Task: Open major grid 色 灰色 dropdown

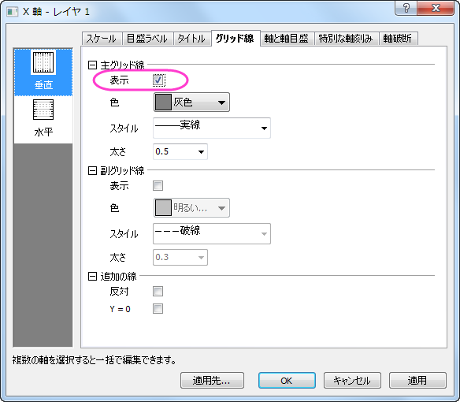Action: (x=191, y=102)
